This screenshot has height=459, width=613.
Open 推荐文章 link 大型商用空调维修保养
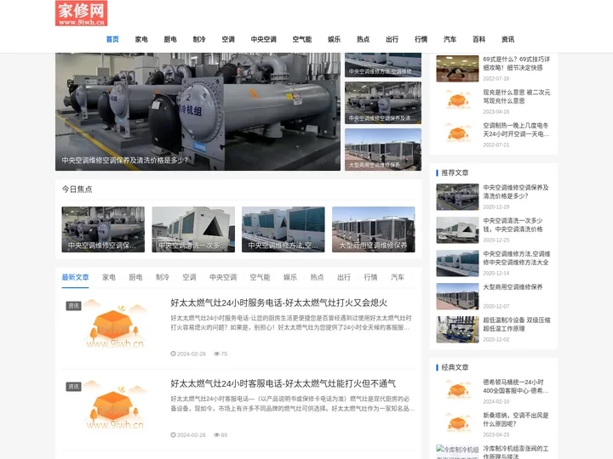click(513, 287)
